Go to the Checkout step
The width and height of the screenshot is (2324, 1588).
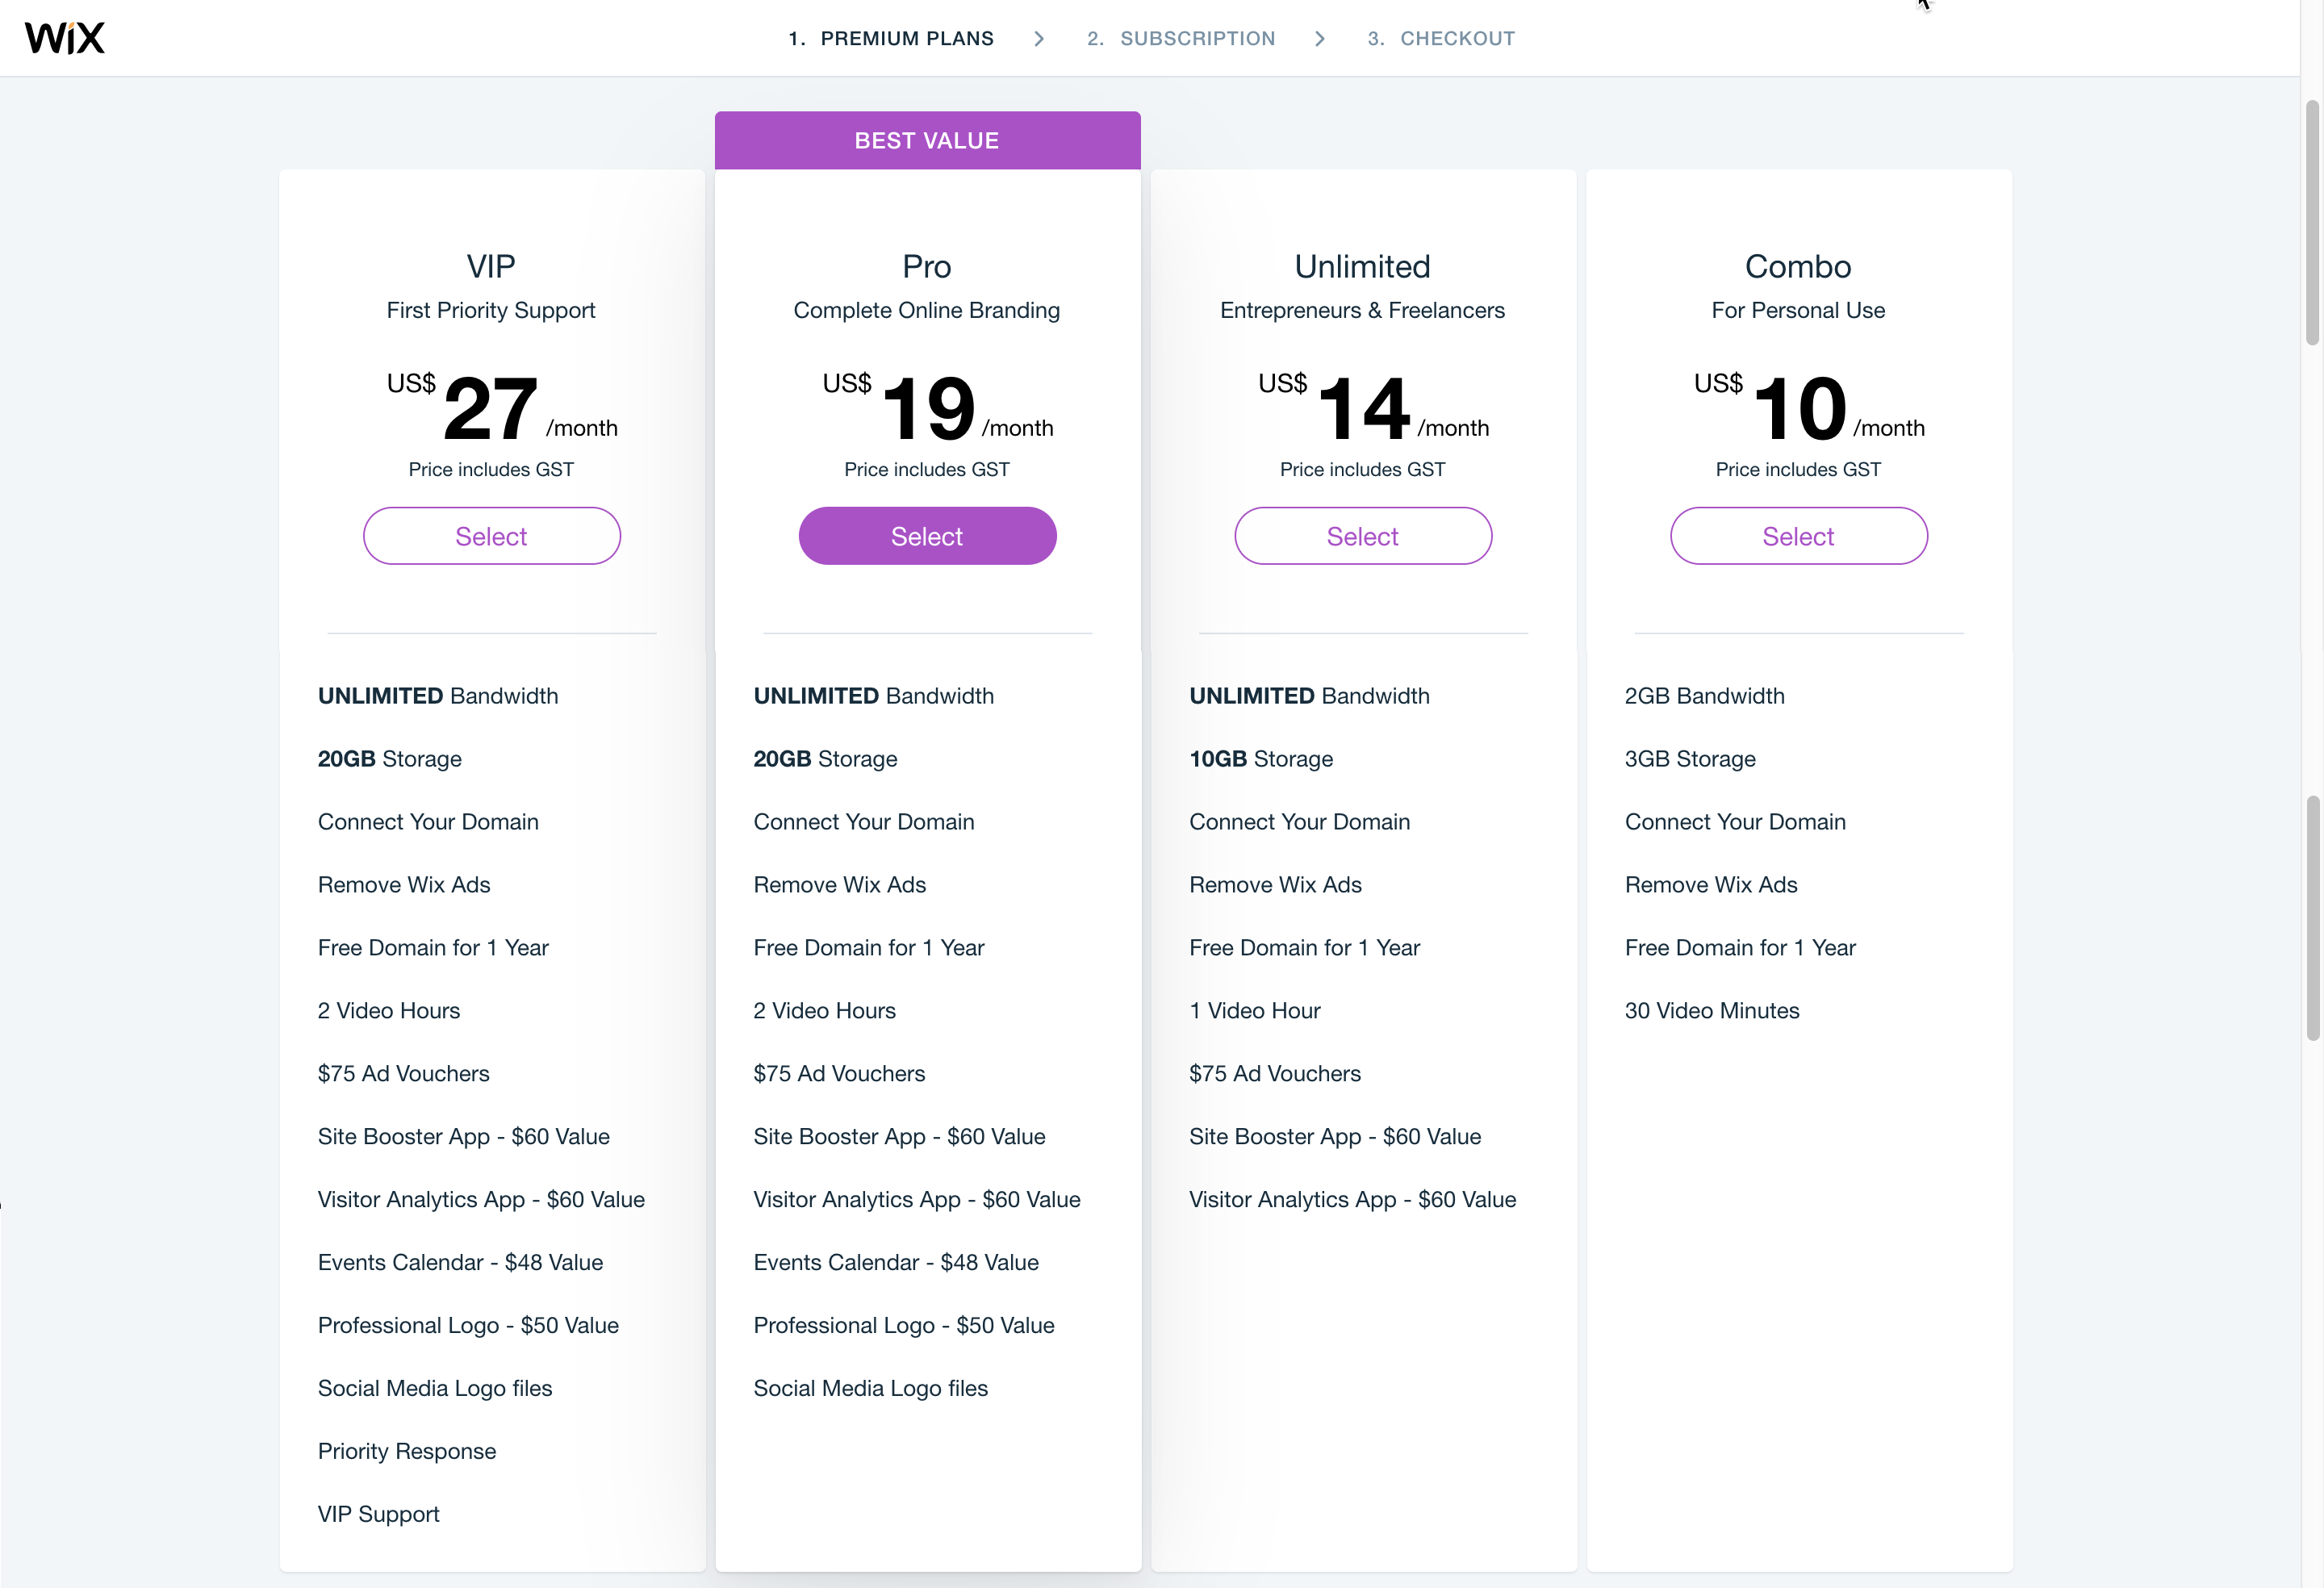[x=1441, y=38]
